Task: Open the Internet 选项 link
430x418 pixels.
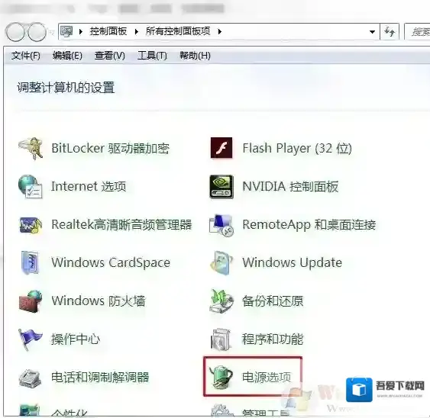Action: [x=89, y=187]
